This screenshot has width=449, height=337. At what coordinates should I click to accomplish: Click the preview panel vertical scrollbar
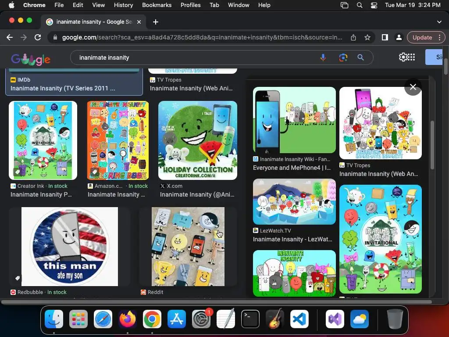pyautogui.click(x=432, y=145)
